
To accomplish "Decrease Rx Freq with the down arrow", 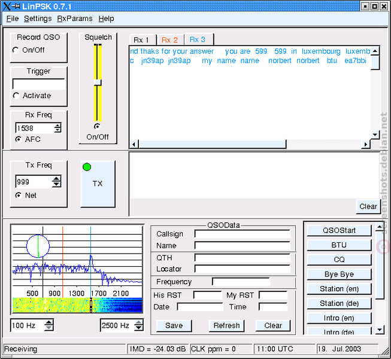I will coord(57,130).
